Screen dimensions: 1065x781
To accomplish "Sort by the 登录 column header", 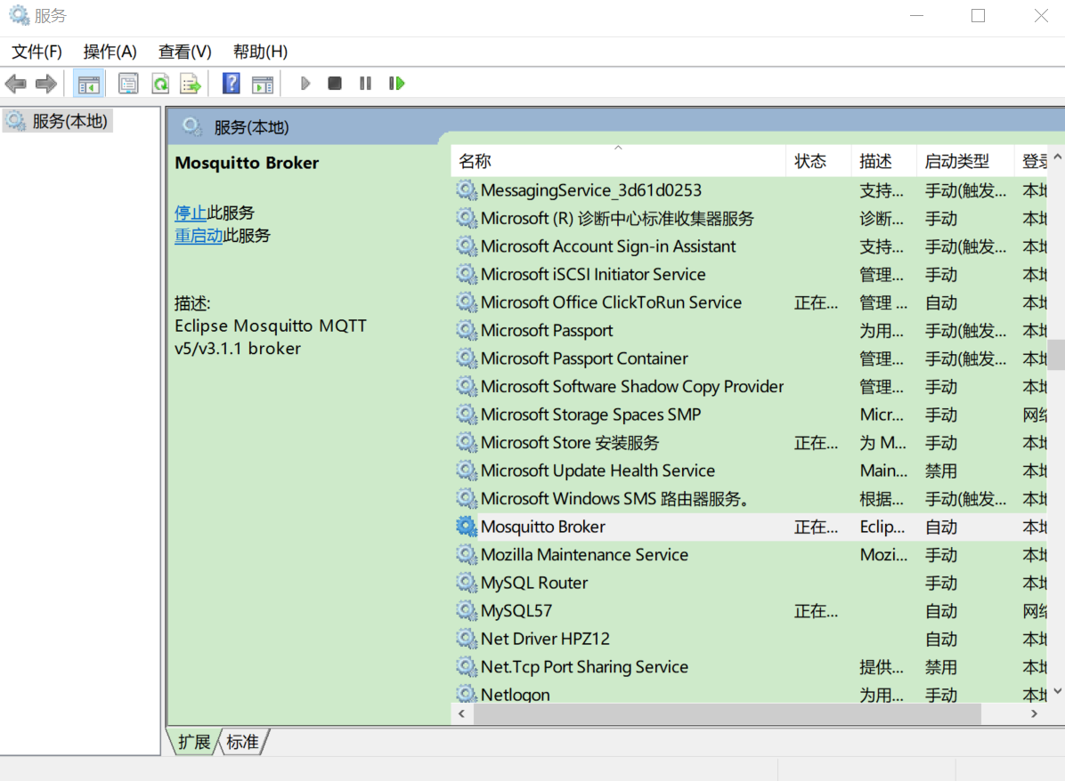I will [1032, 161].
